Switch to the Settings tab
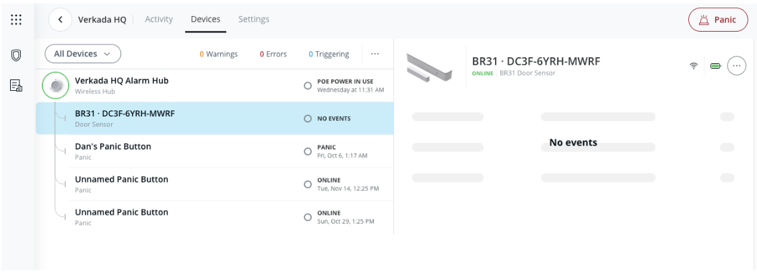The height and width of the screenshot is (272, 757). pos(254,20)
